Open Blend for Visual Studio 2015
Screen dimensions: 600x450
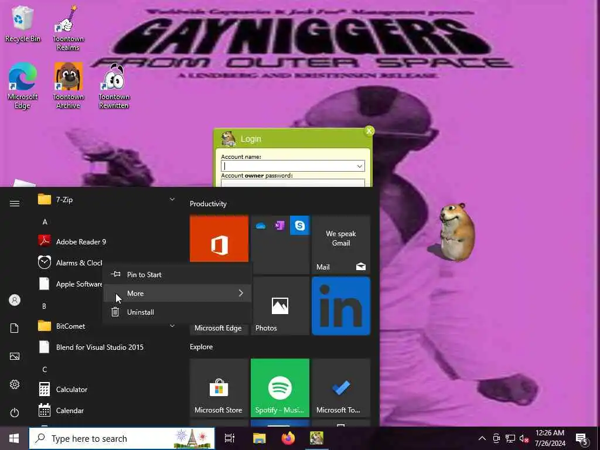(107, 347)
